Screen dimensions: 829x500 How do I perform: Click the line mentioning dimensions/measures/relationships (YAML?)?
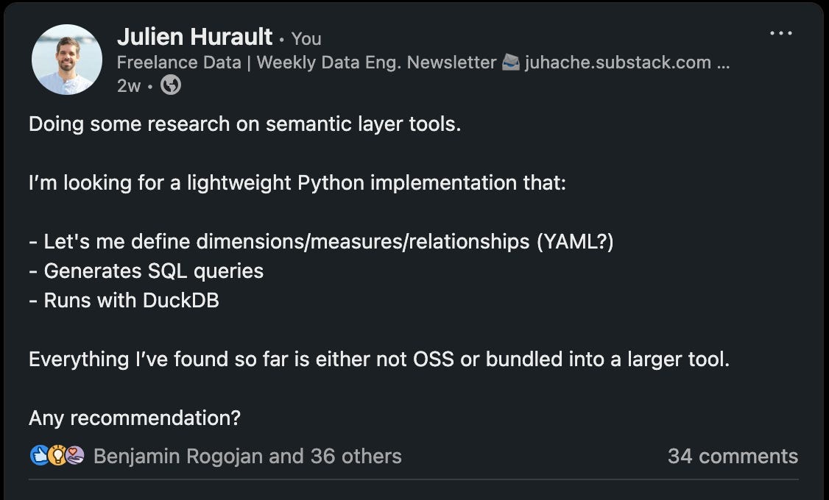tap(321, 241)
